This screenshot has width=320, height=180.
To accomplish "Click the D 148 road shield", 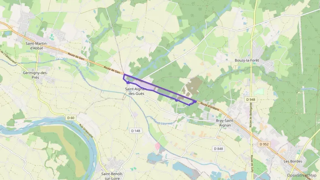I will coord(136,131).
